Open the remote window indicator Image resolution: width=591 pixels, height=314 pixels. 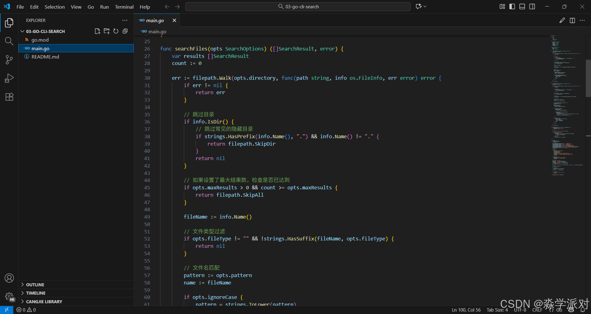(6, 310)
